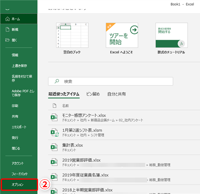Open the 数式のチュートリアル template
The width and height of the screenshot is (200, 194).
[x=172, y=35]
